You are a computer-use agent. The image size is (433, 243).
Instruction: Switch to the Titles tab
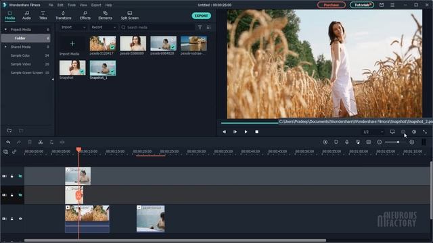click(43, 16)
